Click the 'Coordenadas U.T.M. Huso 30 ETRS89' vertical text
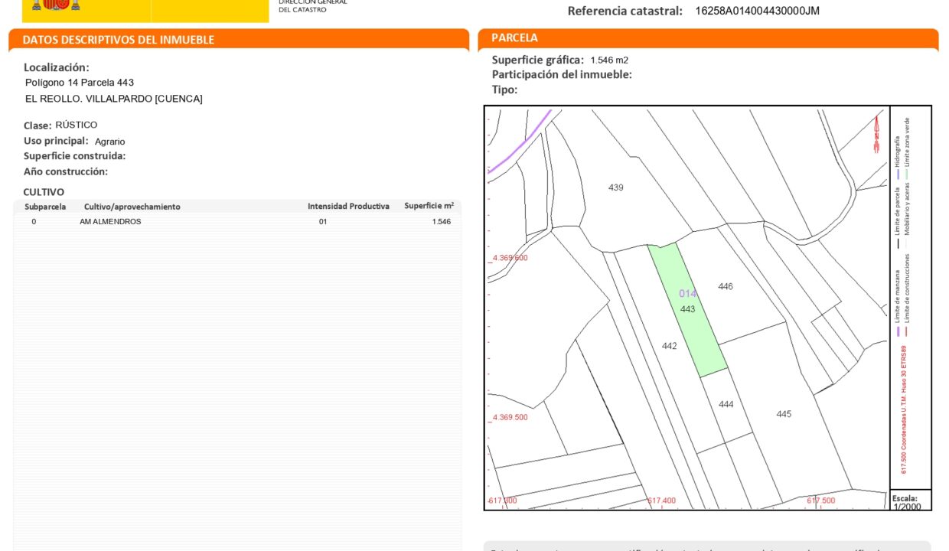 [x=904, y=399]
